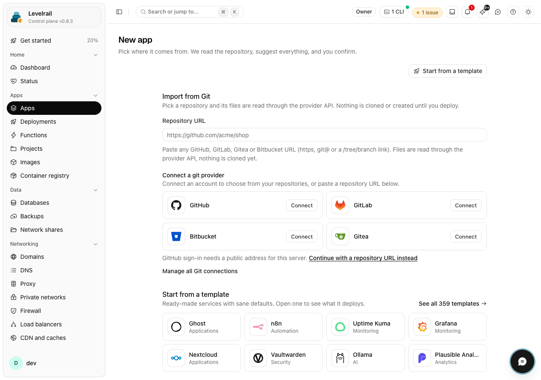This screenshot has height=380, width=541.
Task: Open Deployments in the sidebar
Action: tap(54, 122)
